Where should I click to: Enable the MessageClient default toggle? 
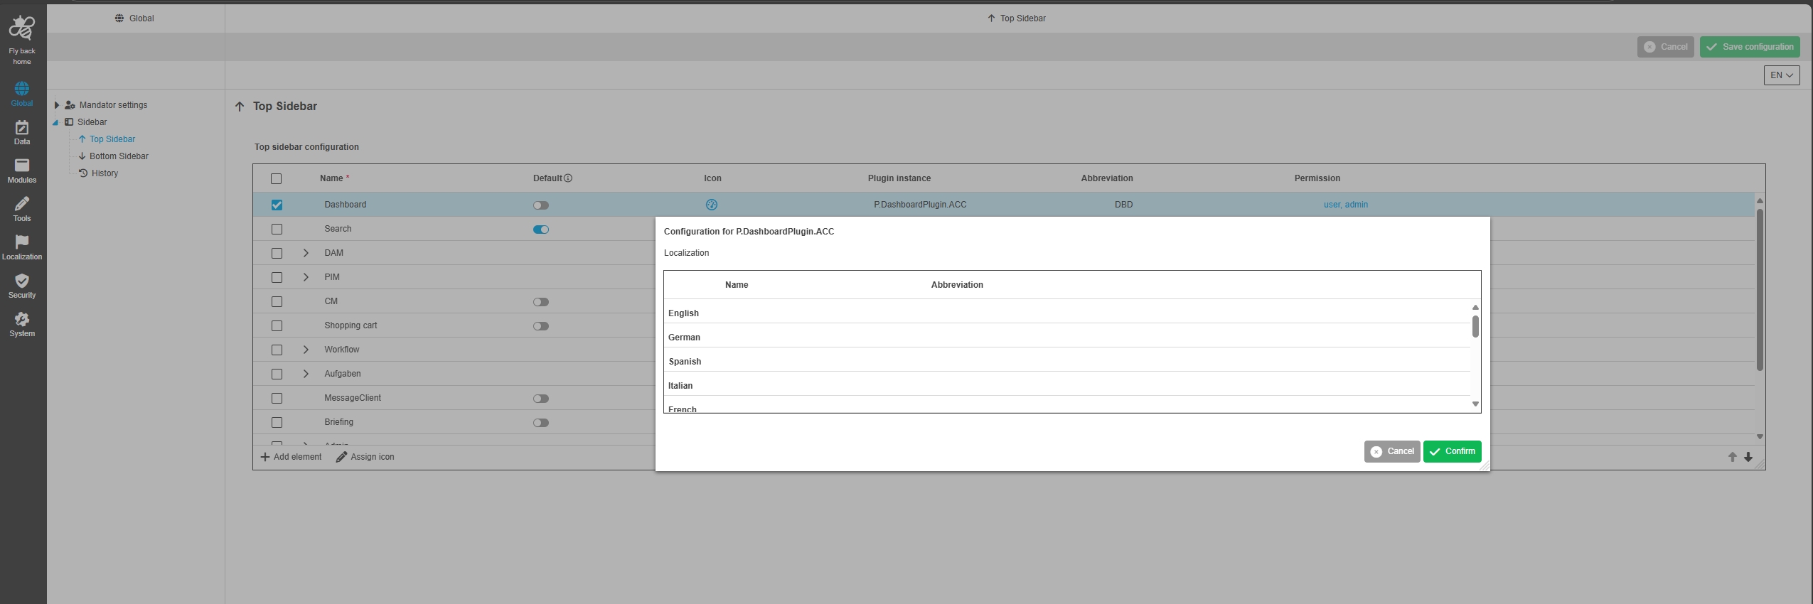541,399
